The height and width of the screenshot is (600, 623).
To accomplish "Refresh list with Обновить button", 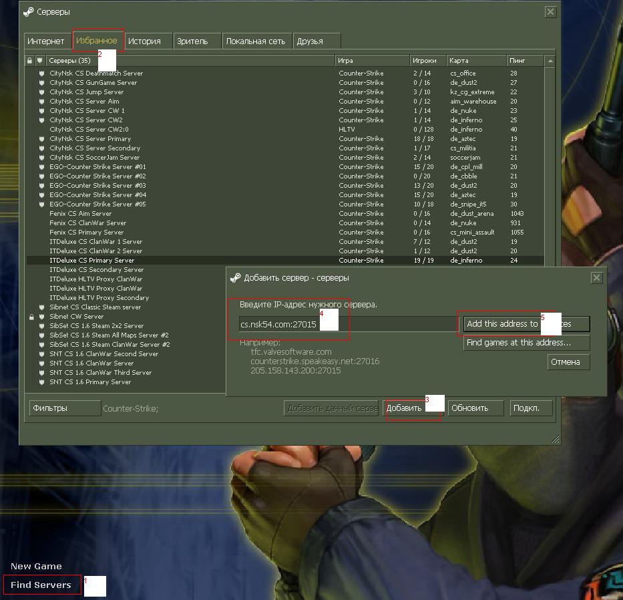I will tap(475, 408).
